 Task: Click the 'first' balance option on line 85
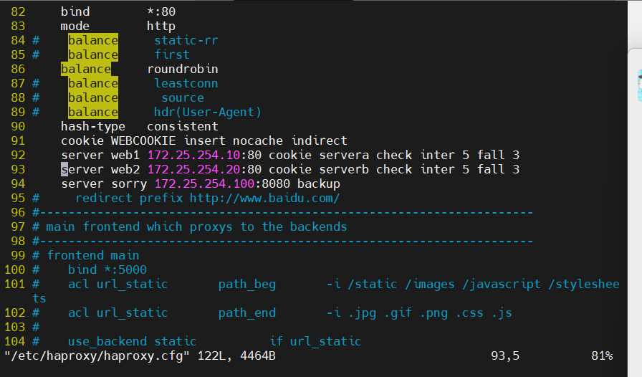[172, 54]
